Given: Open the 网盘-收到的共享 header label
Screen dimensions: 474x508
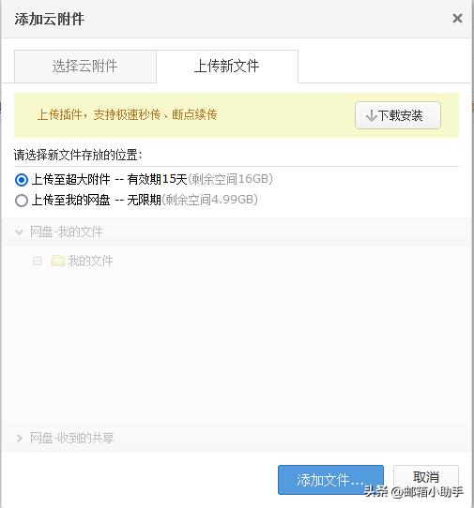Looking at the screenshot, I should 72,438.
